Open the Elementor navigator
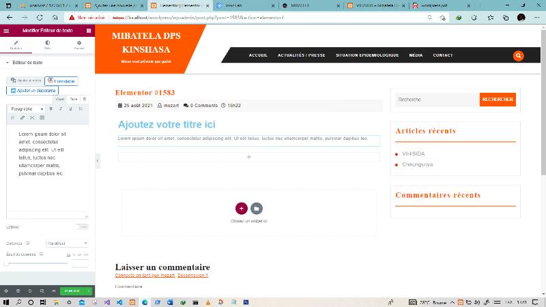Screen dimensions: 546x307 pyautogui.click(x=18, y=291)
